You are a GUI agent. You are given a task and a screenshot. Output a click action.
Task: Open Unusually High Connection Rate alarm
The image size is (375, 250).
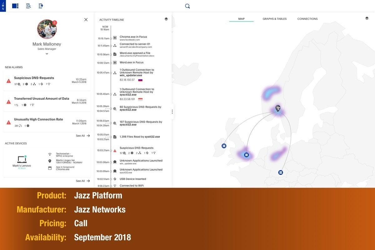pos(47,122)
